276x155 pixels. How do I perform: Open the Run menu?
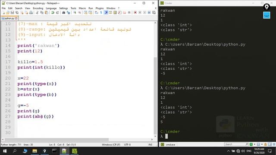tap(91, 8)
